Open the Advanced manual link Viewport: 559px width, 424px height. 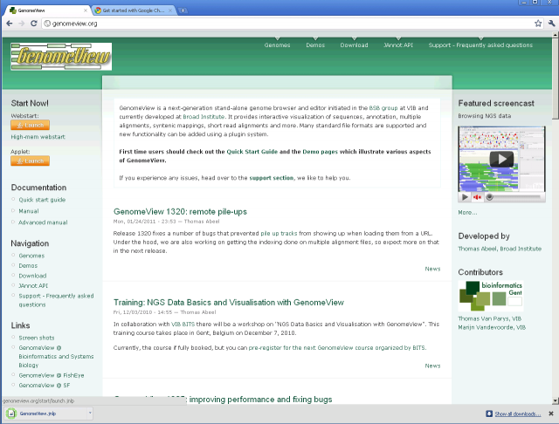click(x=43, y=222)
